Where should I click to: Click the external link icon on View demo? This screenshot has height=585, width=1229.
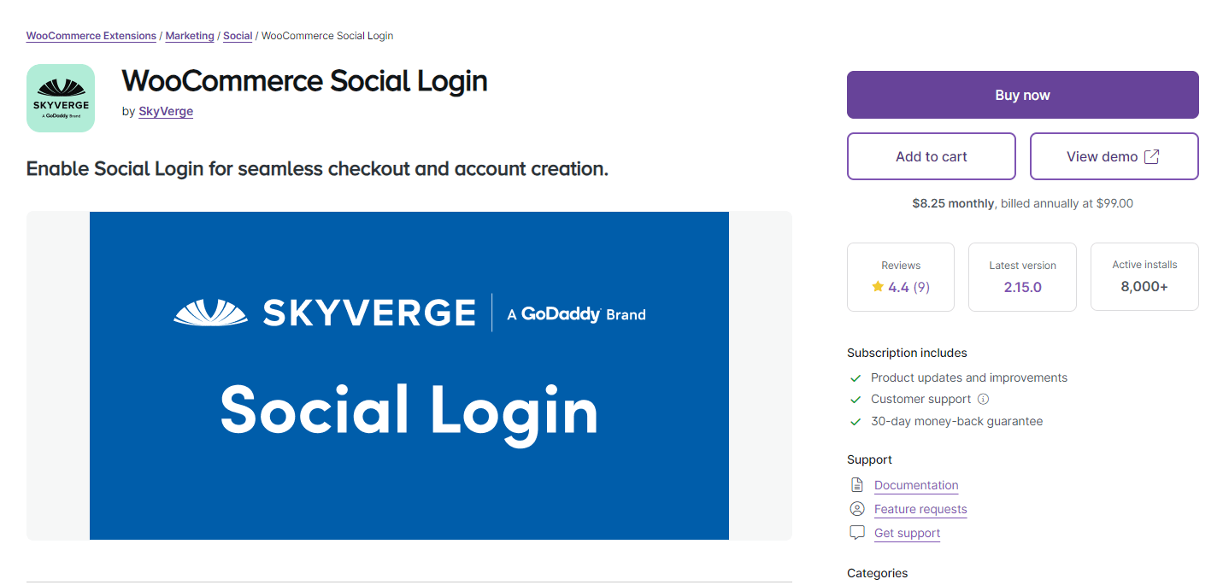[x=1152, y=156]
